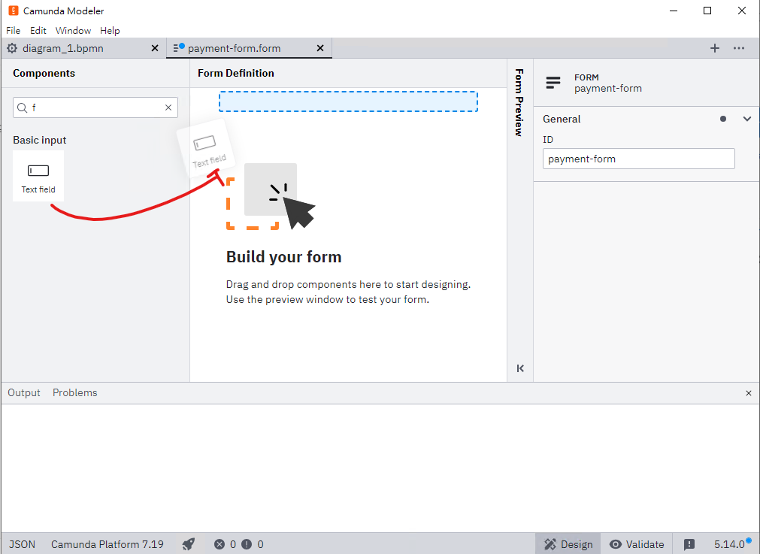Open the Edit menu

38,31
